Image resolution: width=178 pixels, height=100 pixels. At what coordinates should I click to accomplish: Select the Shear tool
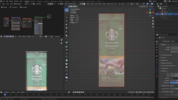67,77
